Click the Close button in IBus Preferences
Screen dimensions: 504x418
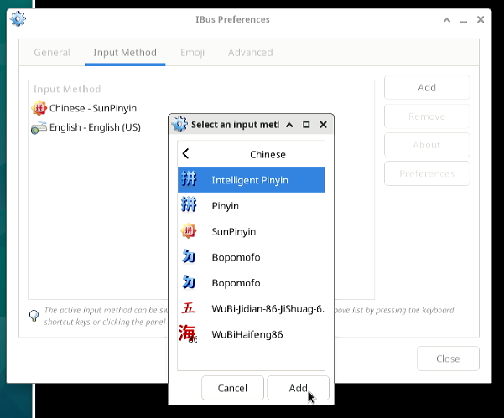448,359
